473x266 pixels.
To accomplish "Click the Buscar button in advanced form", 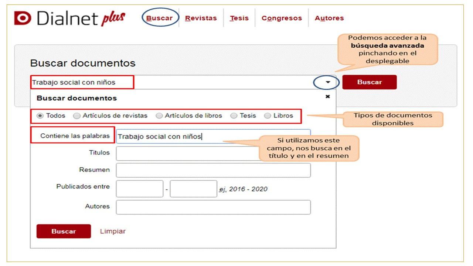I will coord(64,231).
